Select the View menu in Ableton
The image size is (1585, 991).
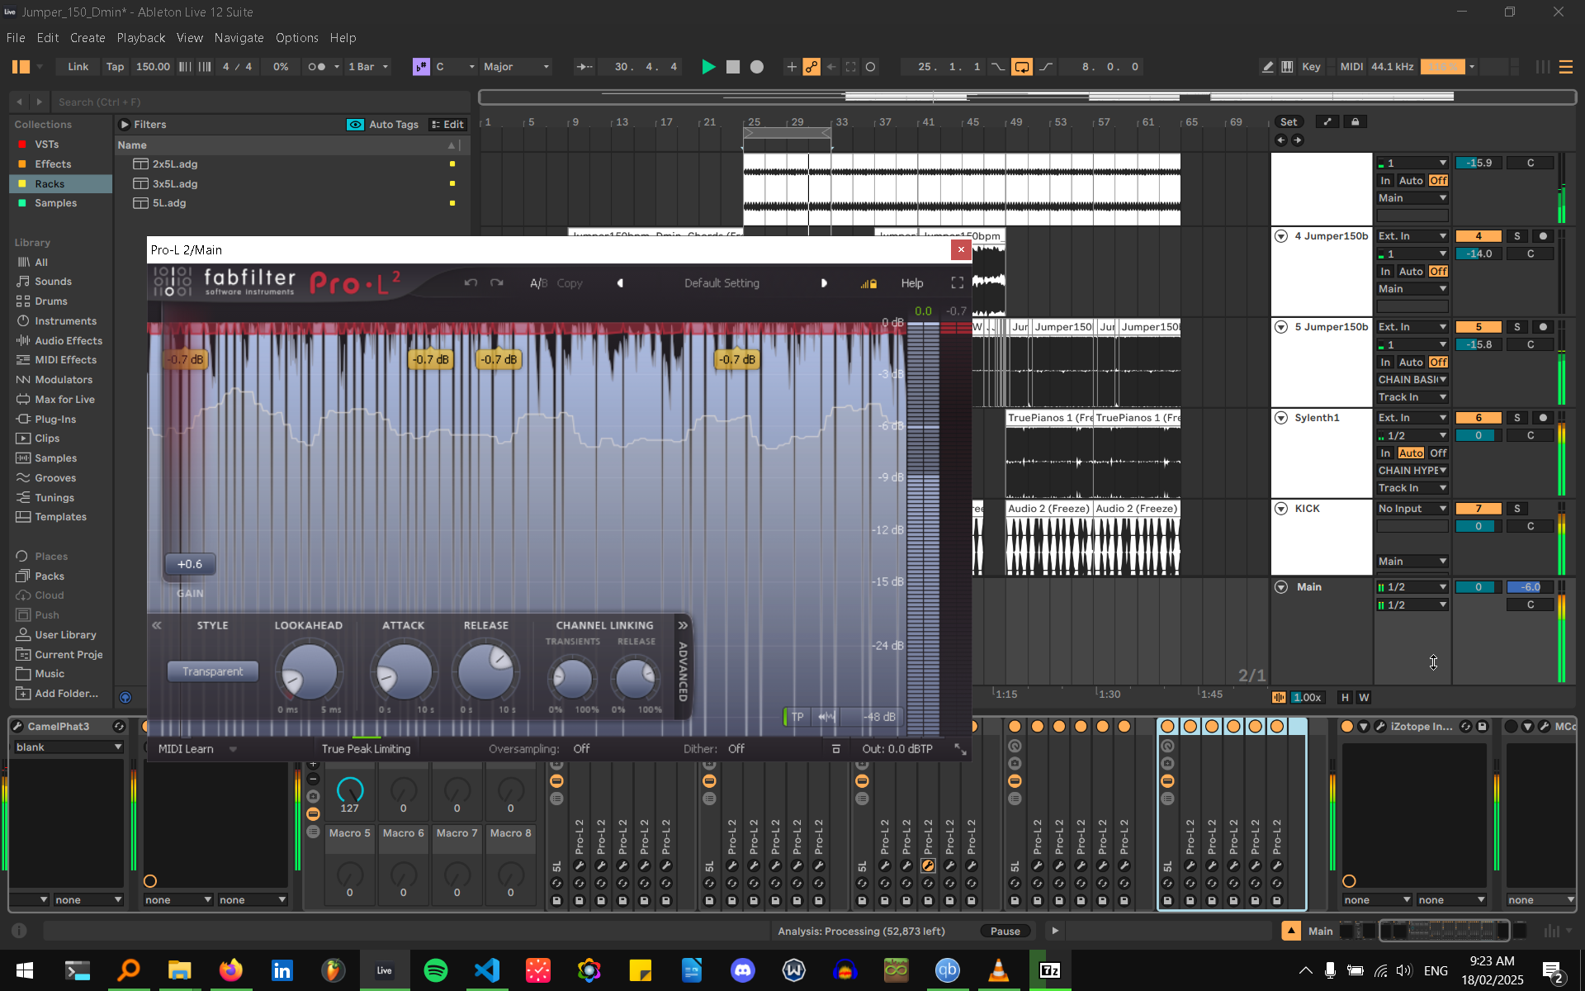tap(188, 38)
